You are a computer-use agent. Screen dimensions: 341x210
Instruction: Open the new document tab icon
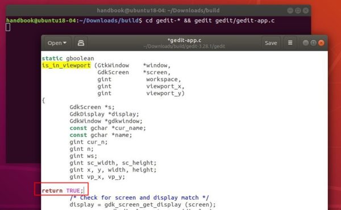81,43
